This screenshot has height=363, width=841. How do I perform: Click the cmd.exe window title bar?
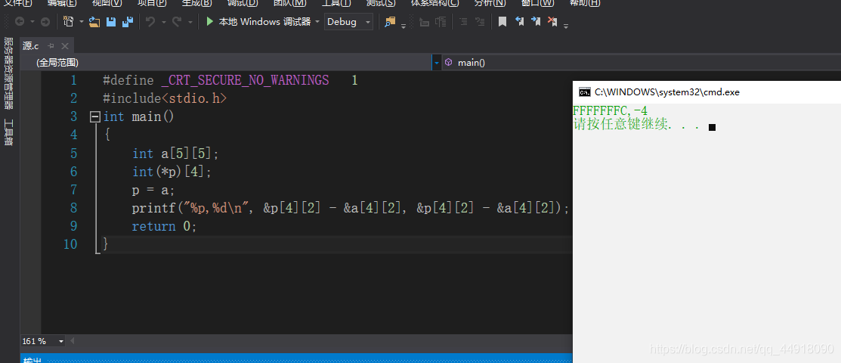click(x=707, y=92)
